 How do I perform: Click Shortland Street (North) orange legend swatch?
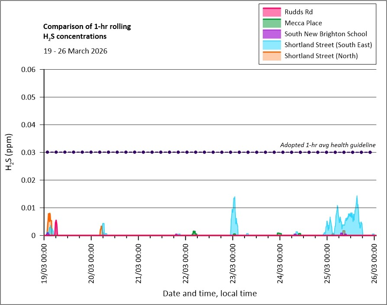click(x=271, y=56)
